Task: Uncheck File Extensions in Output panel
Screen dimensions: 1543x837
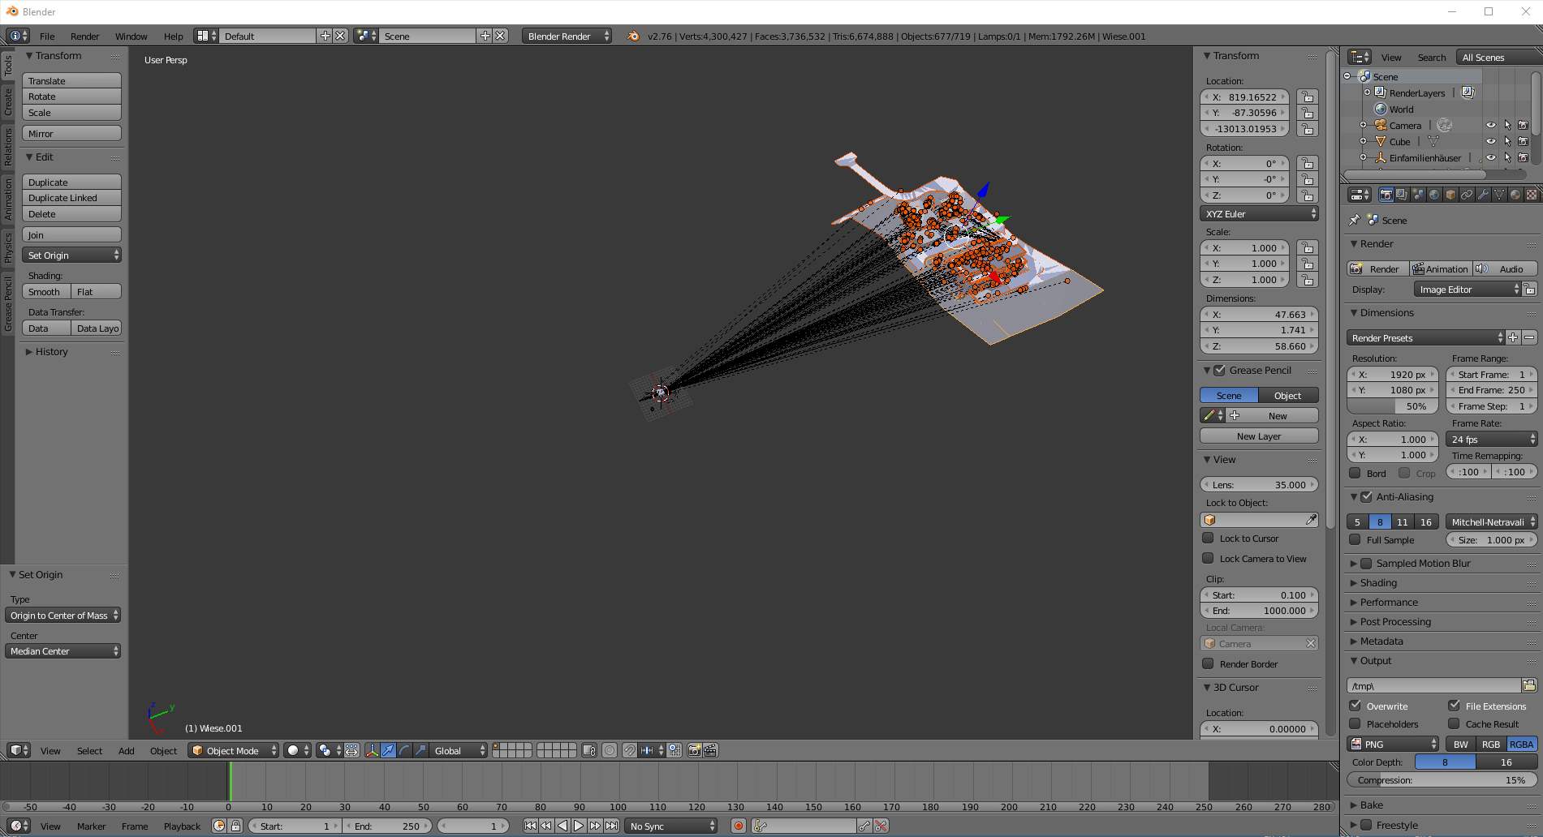Action: click(x=1455, y=706)
